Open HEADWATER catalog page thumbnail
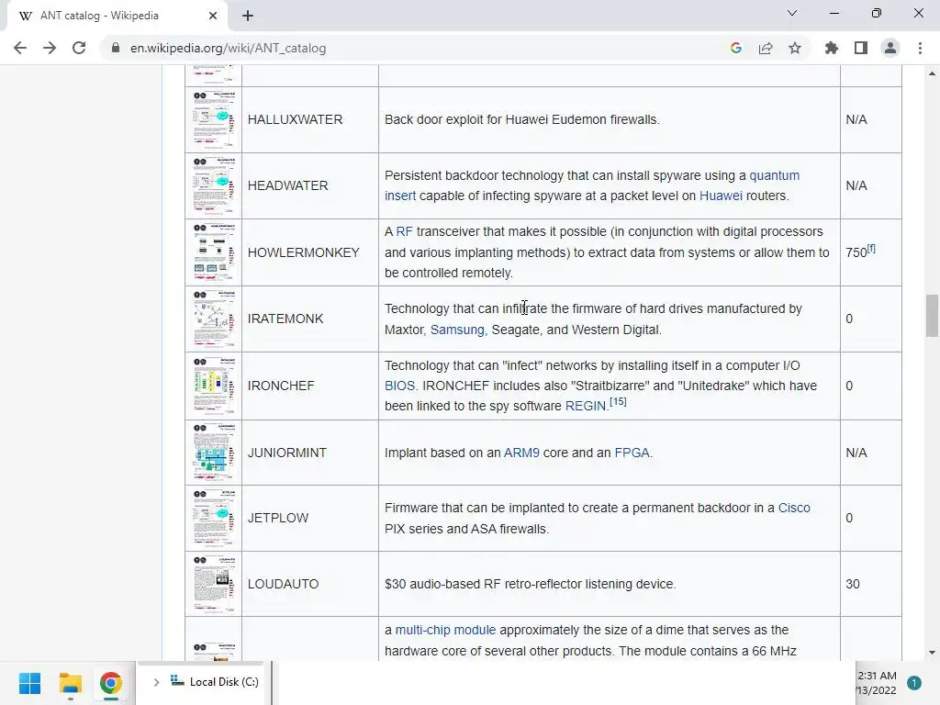 point(214,185)
